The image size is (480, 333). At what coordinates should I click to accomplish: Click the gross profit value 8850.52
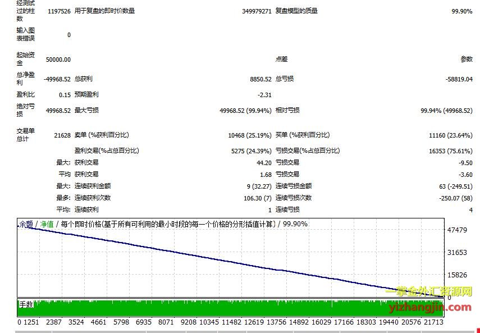(x=260, y=80)
